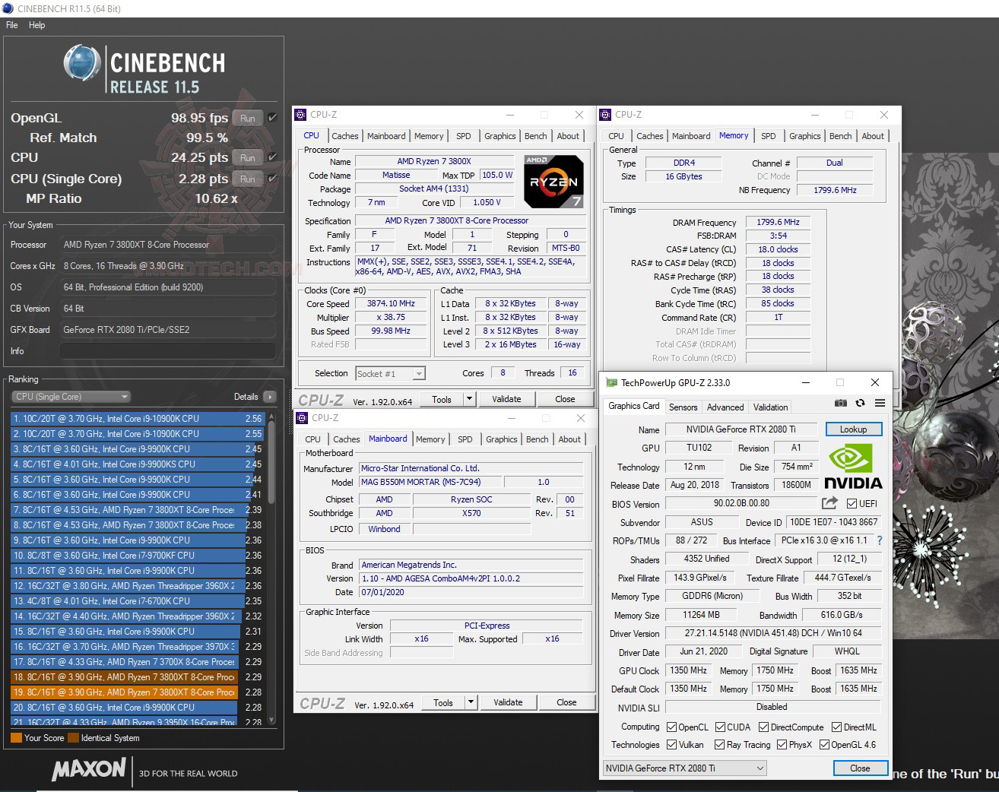The width and height of the screenshot is (999, 792).
Task: Switch to Advanced tab in GPU-Z
Action: coord(725,407)
